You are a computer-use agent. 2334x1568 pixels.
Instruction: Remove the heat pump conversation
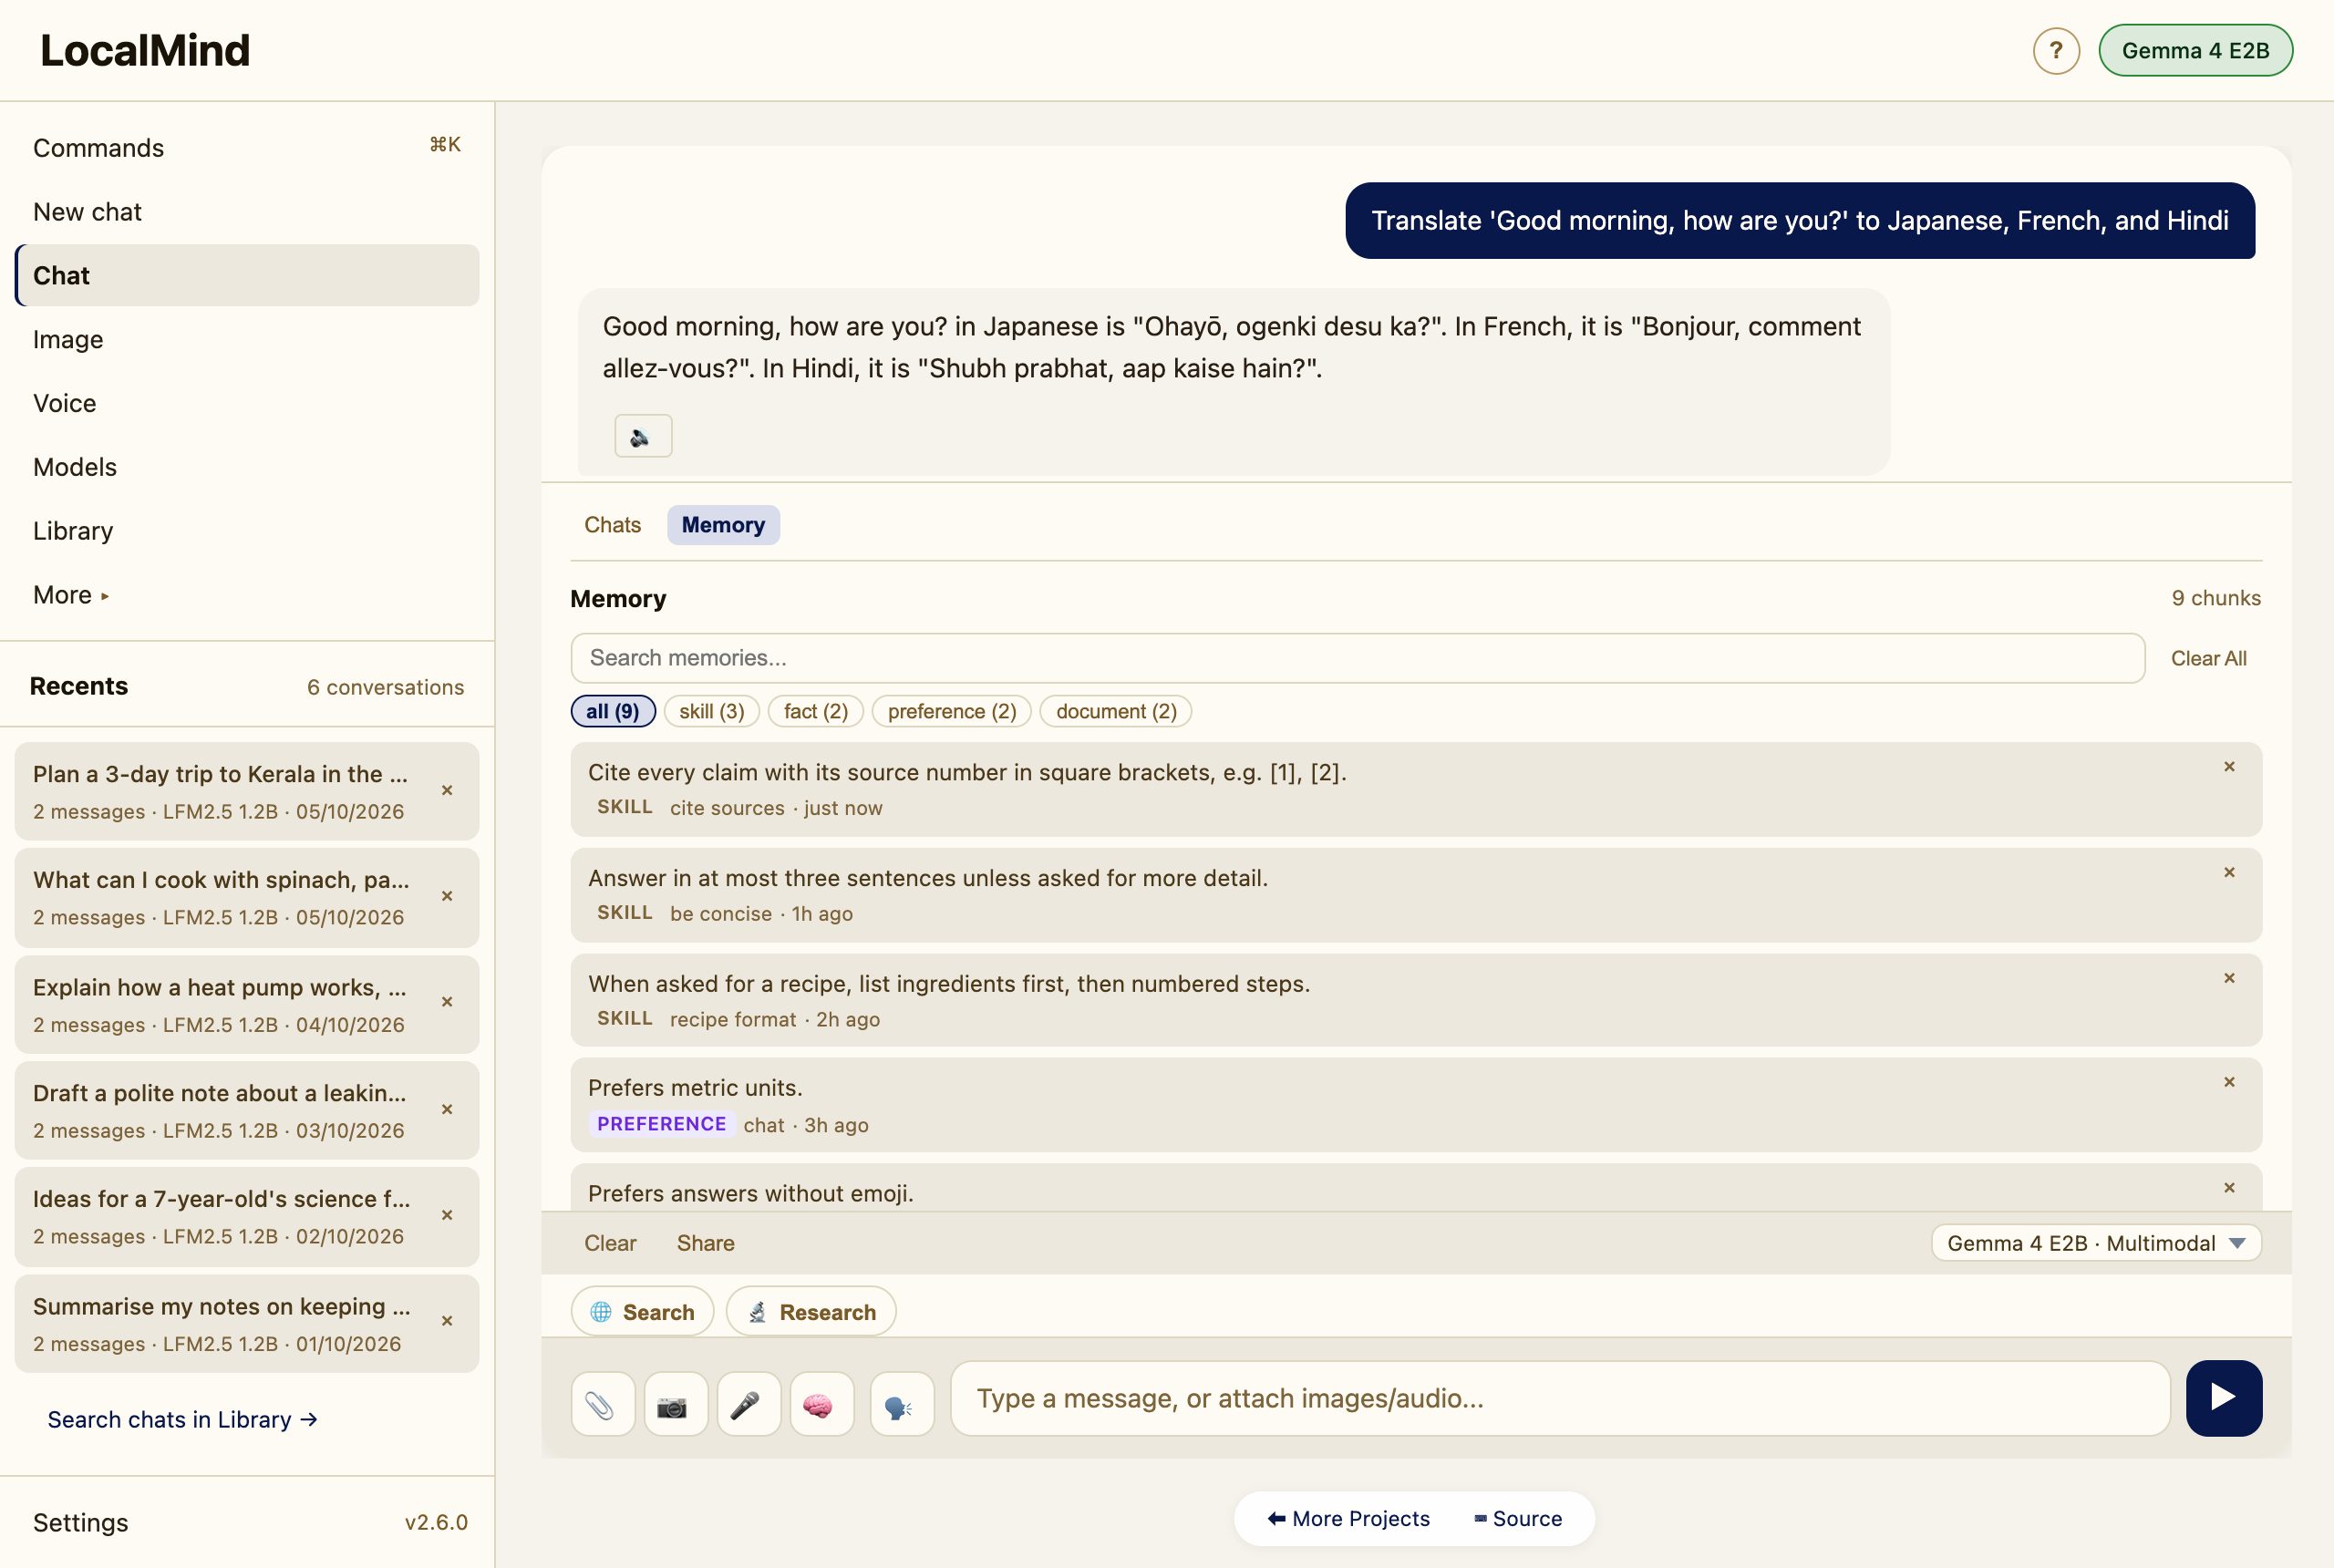[447, 1002]
